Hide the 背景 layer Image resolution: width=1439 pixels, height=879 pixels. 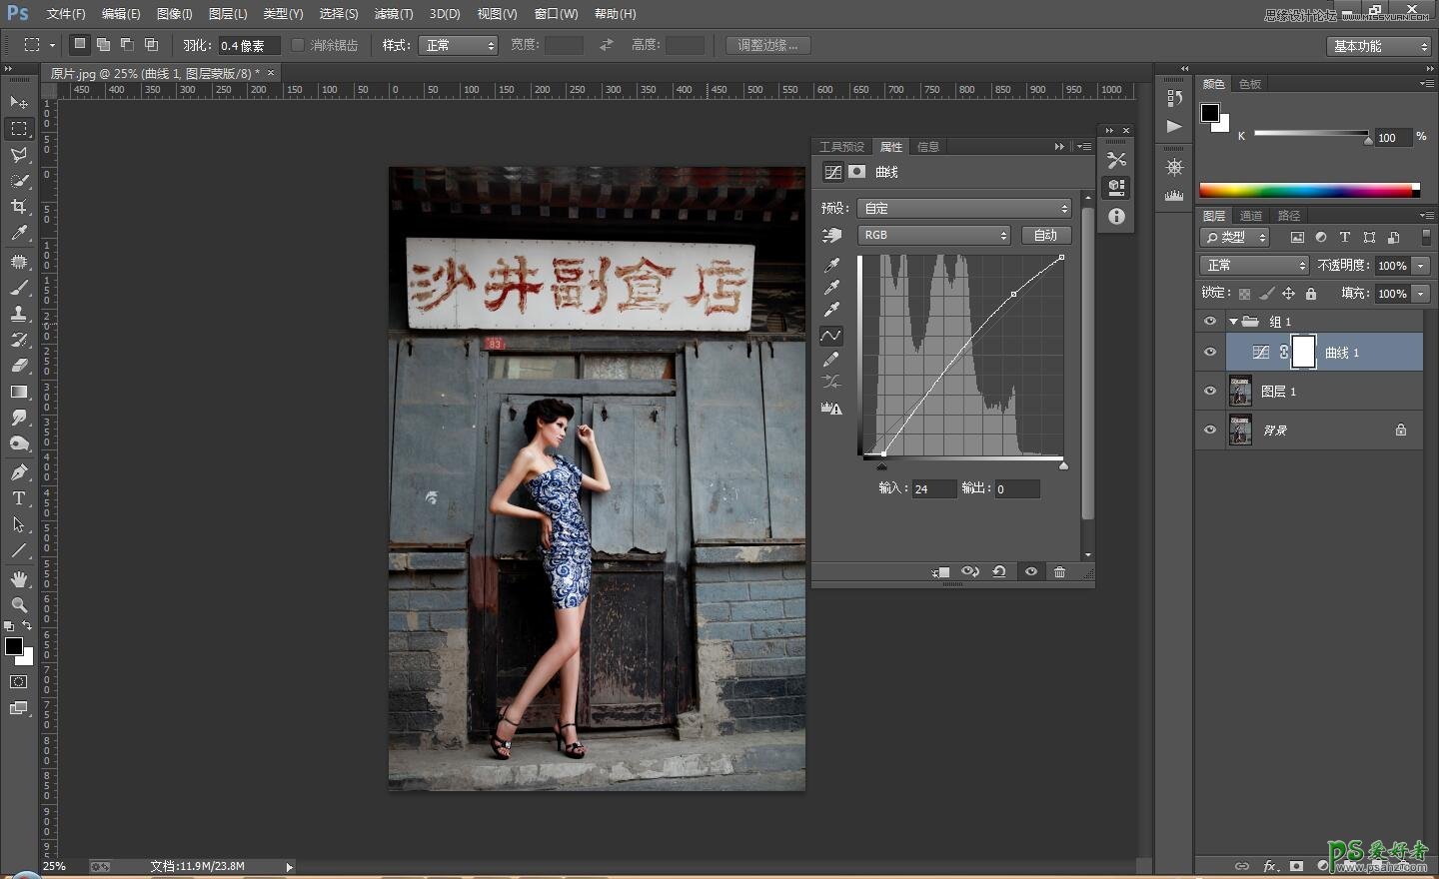click(1210, 430)
